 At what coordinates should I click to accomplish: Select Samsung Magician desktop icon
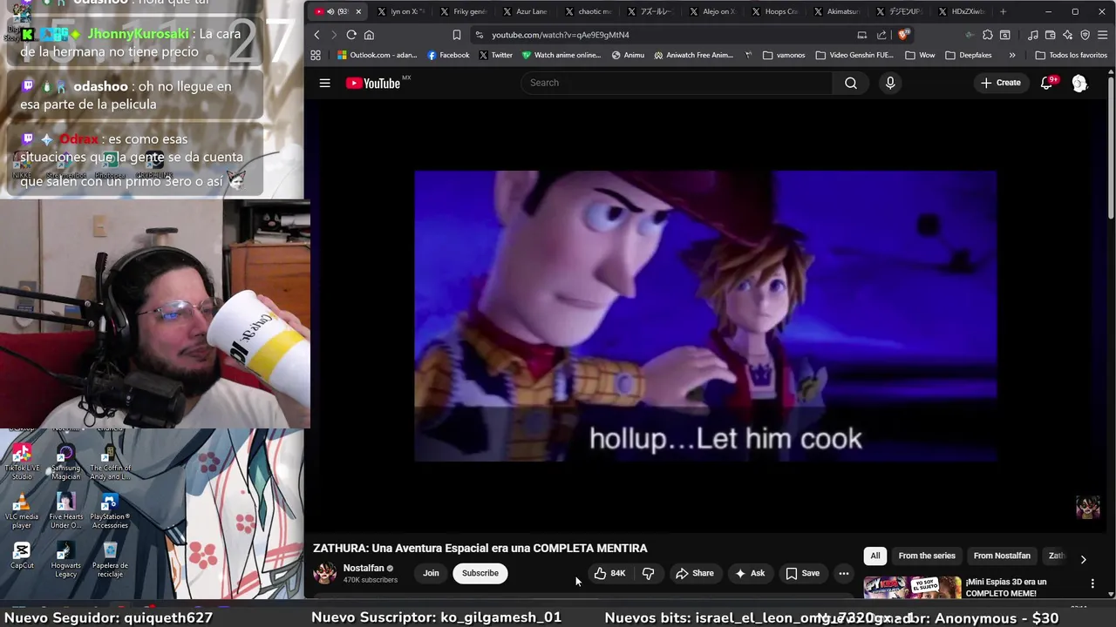pos(65,462)
